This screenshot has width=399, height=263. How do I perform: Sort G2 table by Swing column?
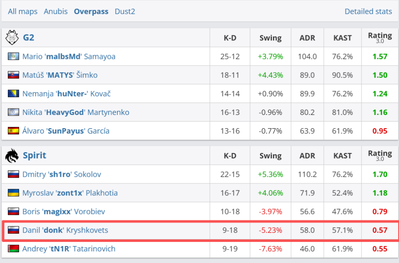(271, 38)
